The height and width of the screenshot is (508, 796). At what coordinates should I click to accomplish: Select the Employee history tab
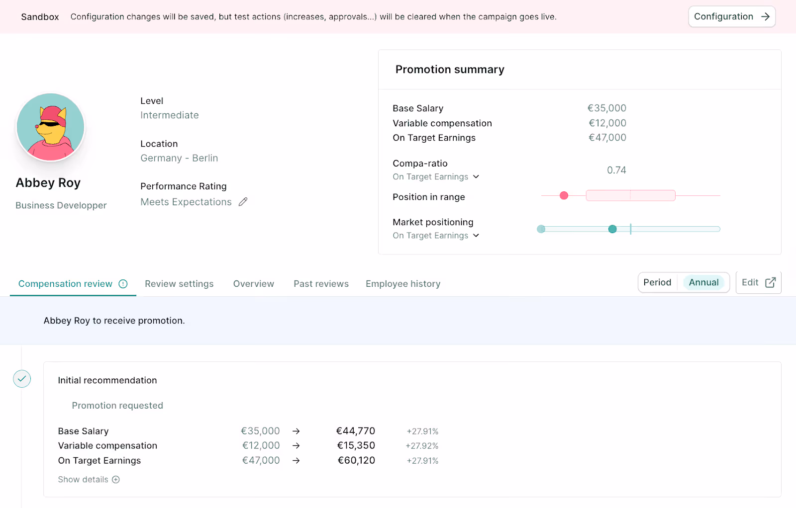pyautogui.click(x=402, y=283)
